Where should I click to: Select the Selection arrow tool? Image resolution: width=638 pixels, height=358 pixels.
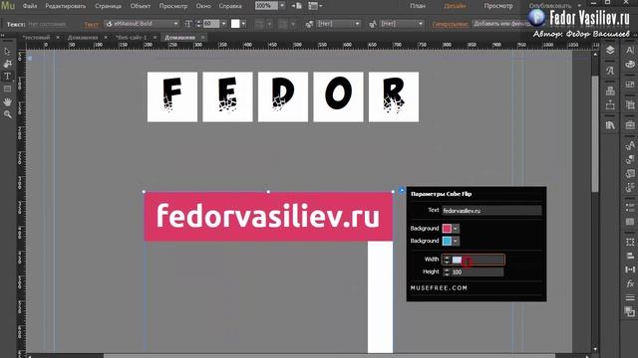click(7, 52)
